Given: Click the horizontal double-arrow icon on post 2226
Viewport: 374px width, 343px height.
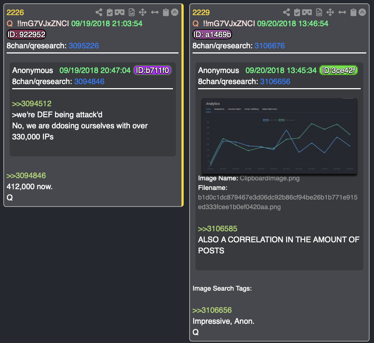Looking at the screenshot, I should pos(155,13).
